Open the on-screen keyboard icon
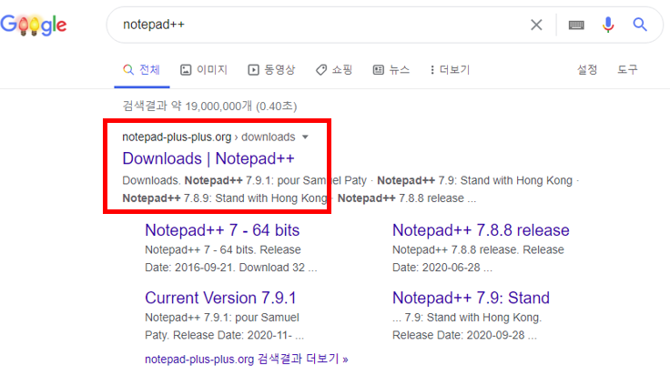 coord(576,25)
